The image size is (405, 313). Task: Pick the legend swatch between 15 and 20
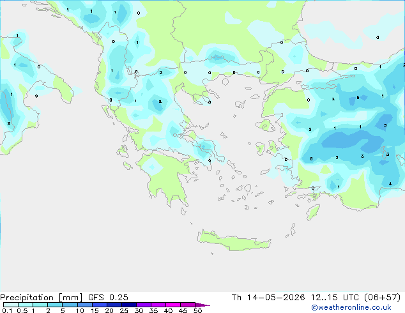click(x=100, y=305)
